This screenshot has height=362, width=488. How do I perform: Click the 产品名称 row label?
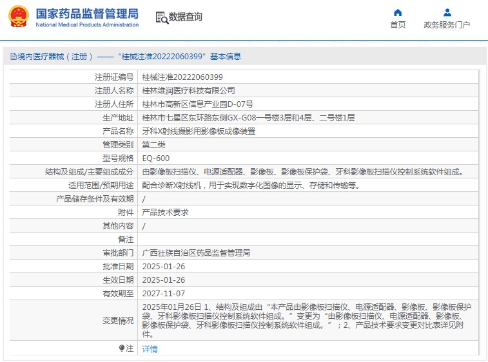(x=118, y=131)
